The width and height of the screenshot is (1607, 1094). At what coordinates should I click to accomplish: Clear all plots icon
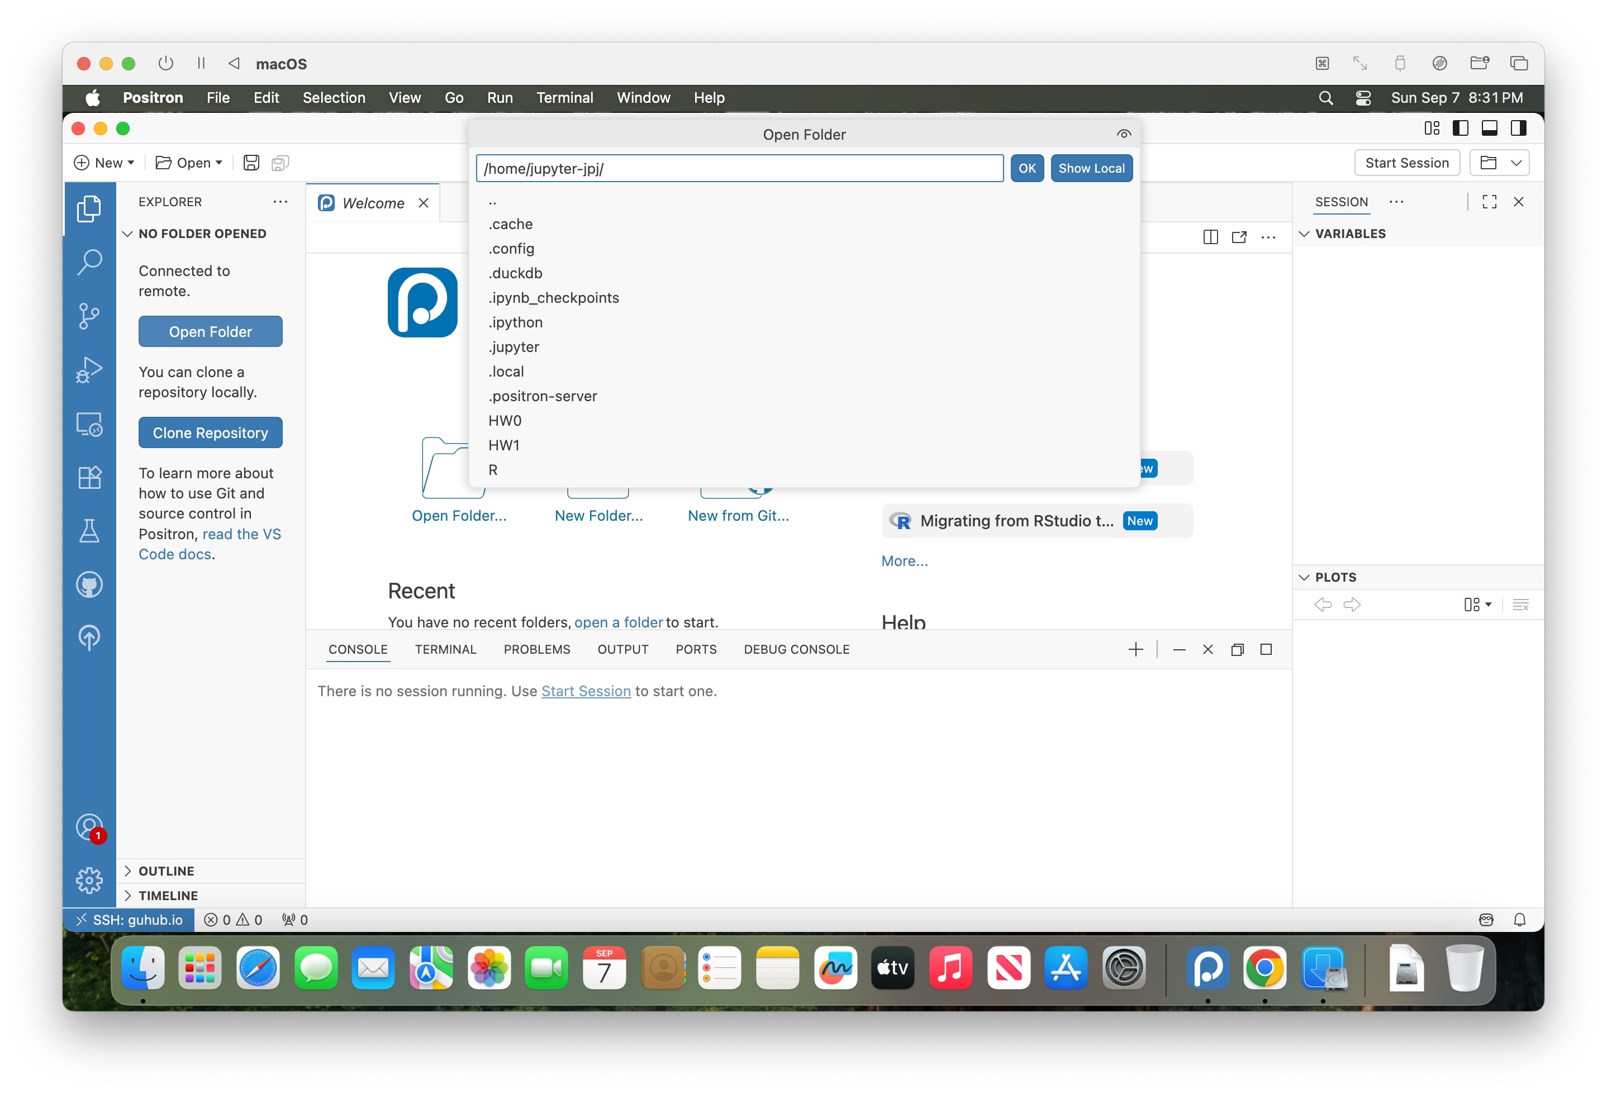click(x=1520, y=605)
